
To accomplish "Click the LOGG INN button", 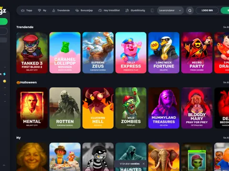I will [x=207, y=10].
